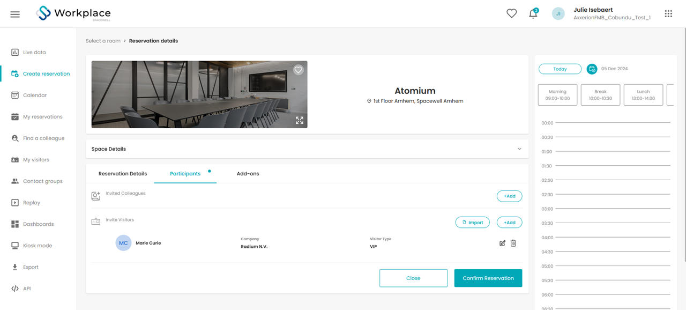Import visitors list
686x310 pixels.
(472, 223)
